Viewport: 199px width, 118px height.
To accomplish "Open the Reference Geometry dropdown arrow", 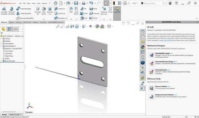I will point(104,19).
